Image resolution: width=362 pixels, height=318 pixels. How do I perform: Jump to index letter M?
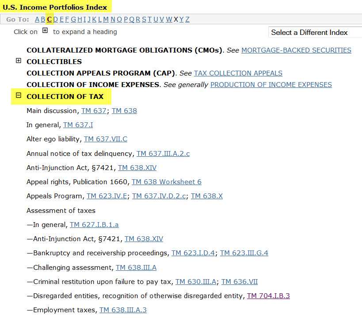[x=106, y=19]
